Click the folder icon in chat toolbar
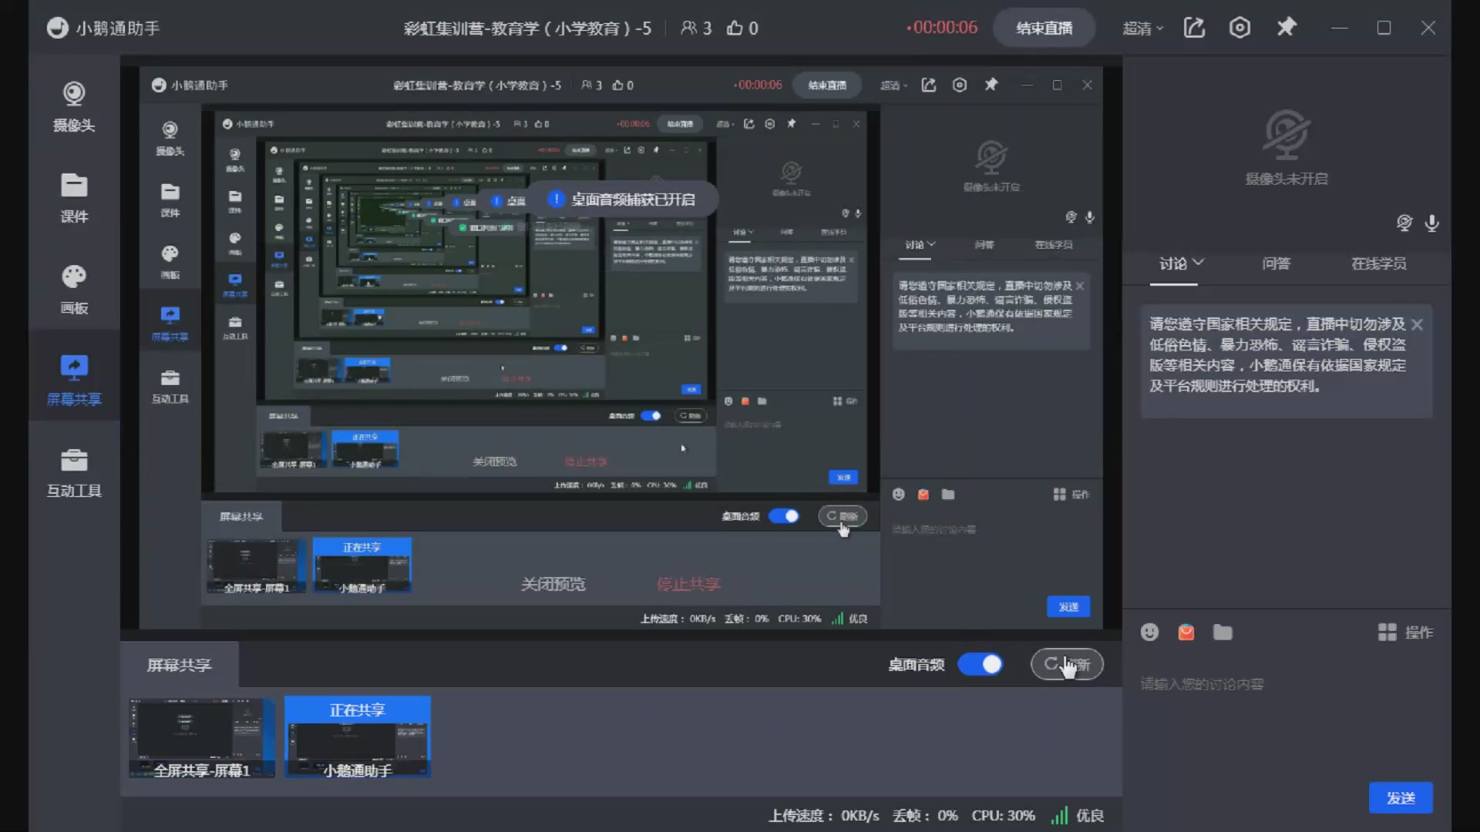The image size is (1480, 832). click(x=1223, y=632)
